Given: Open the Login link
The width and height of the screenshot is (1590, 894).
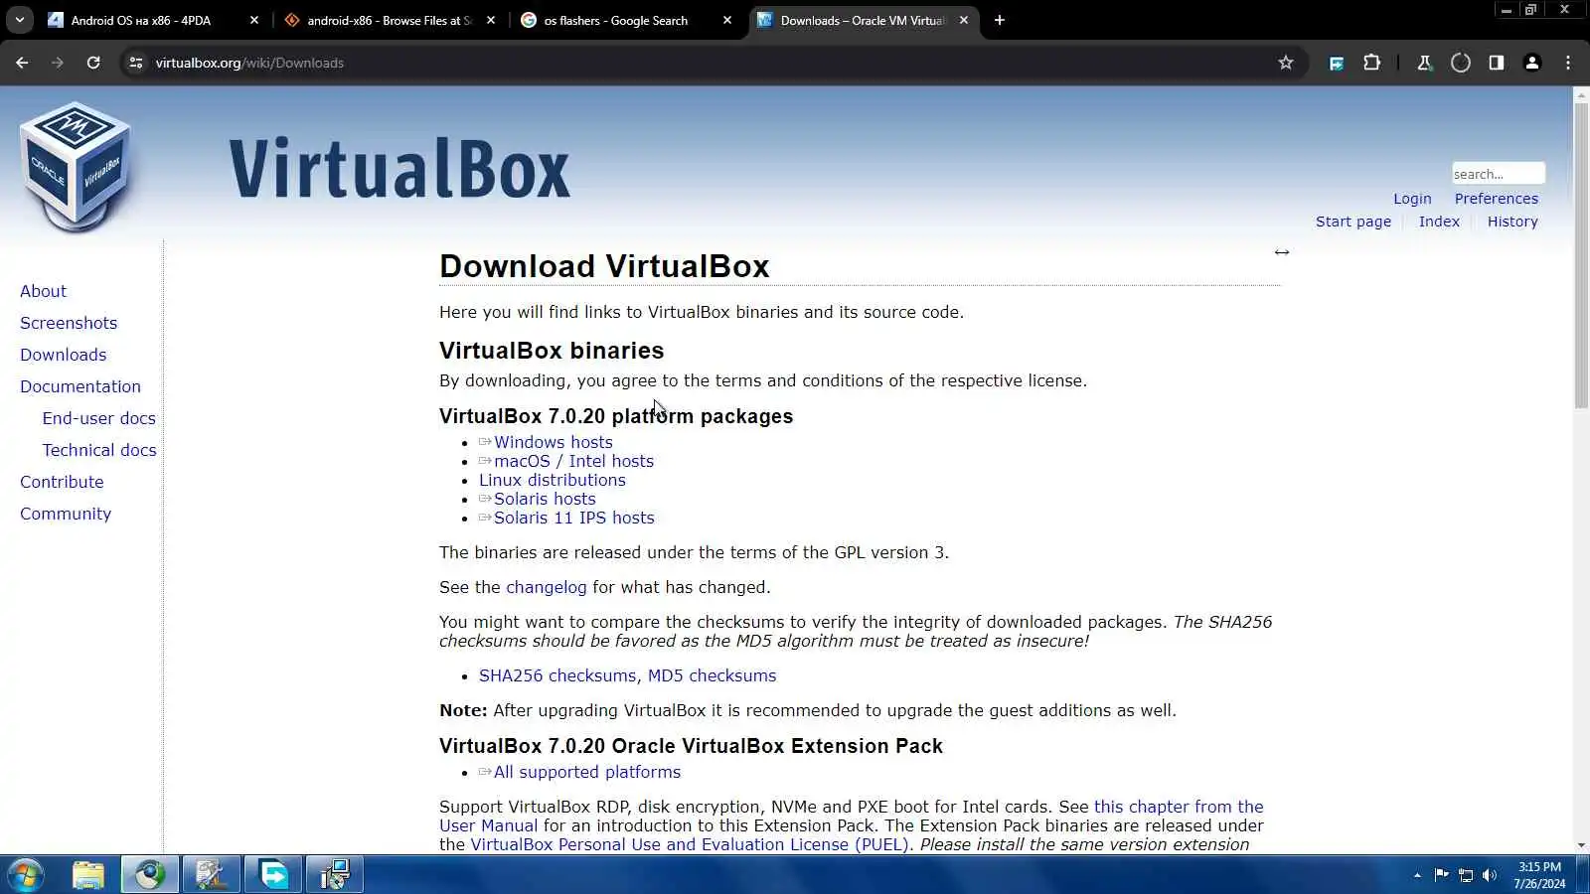Looking at the screenshot, I should coord(1412,199).
